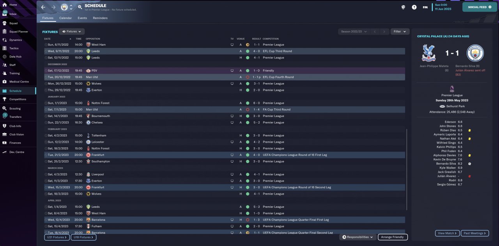Open U18 Fixtures
Screen dimensions: 499x246
pyautogui.click(x=83, y=237)
